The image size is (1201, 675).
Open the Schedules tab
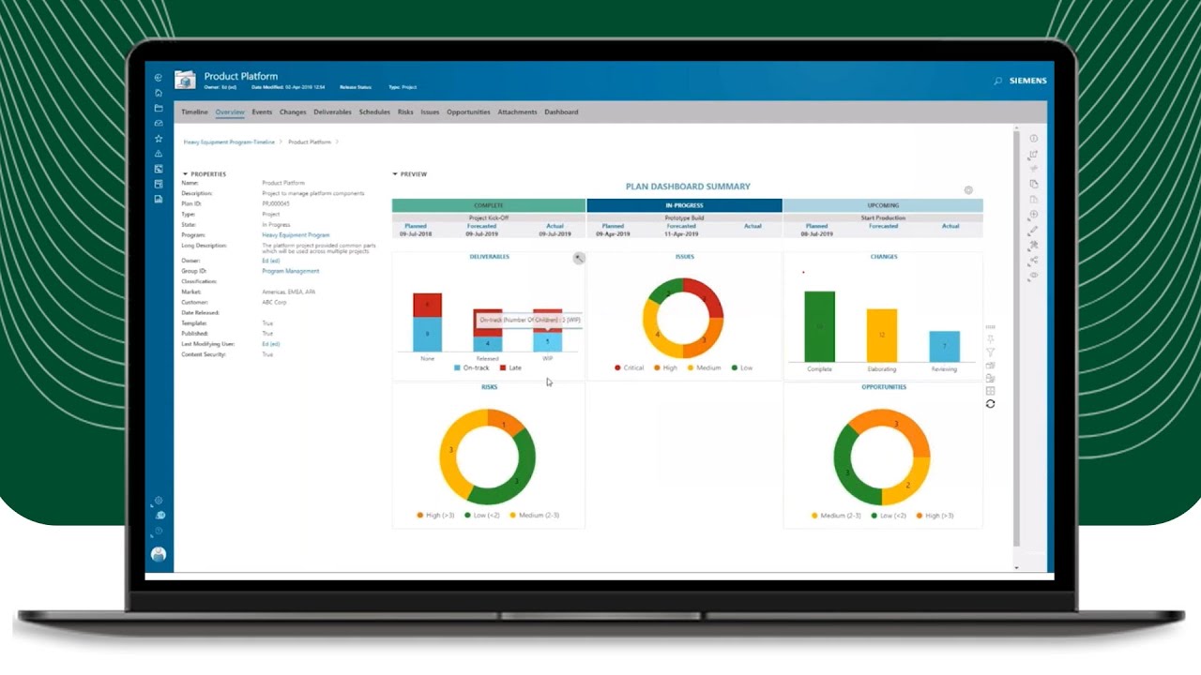374,112
